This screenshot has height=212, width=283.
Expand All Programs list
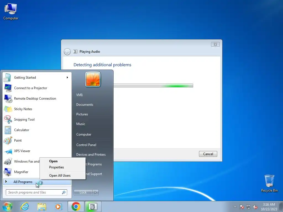click(37, 182)
